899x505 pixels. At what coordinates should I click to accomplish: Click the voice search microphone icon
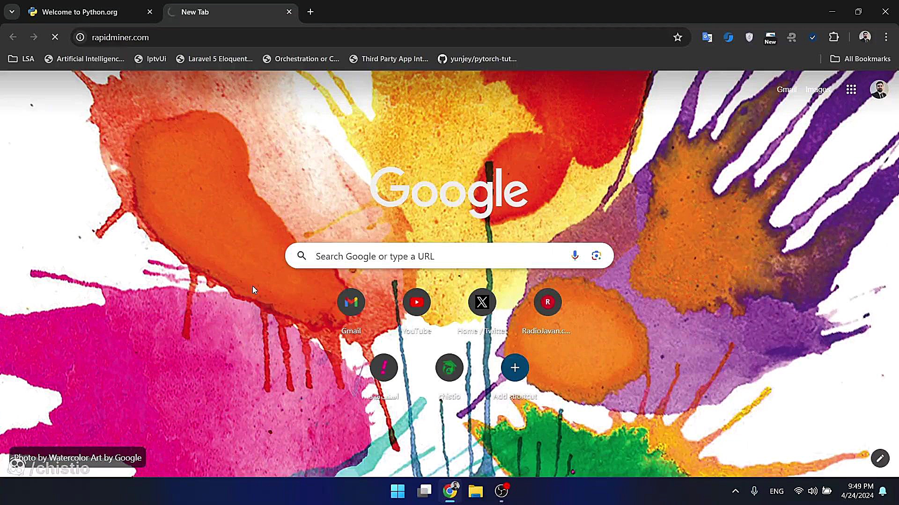pos(575,255)
